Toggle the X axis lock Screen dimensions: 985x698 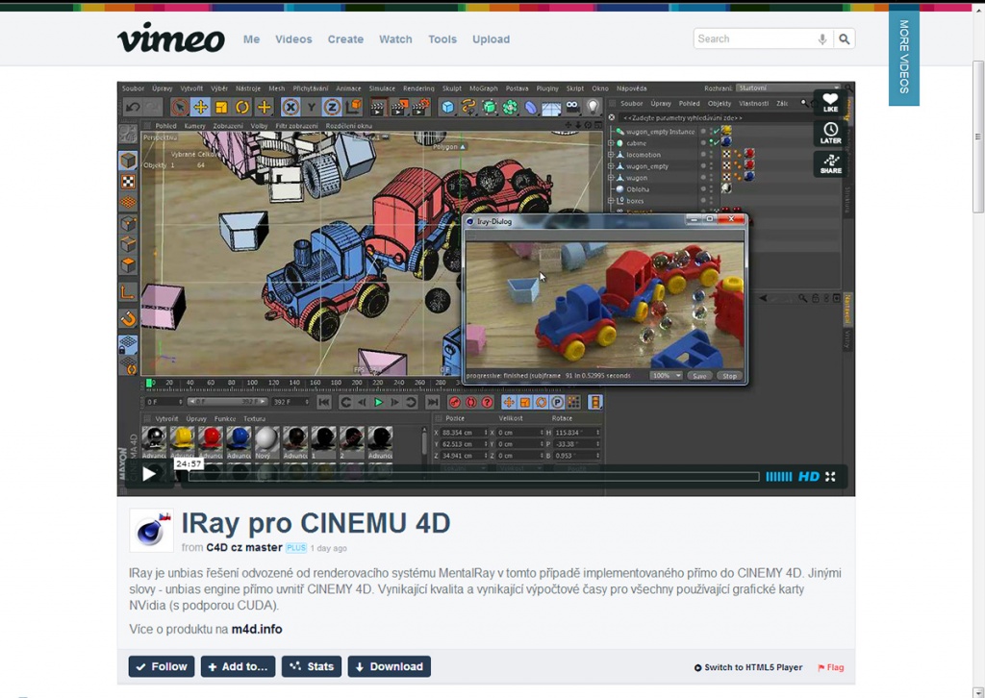290,108
